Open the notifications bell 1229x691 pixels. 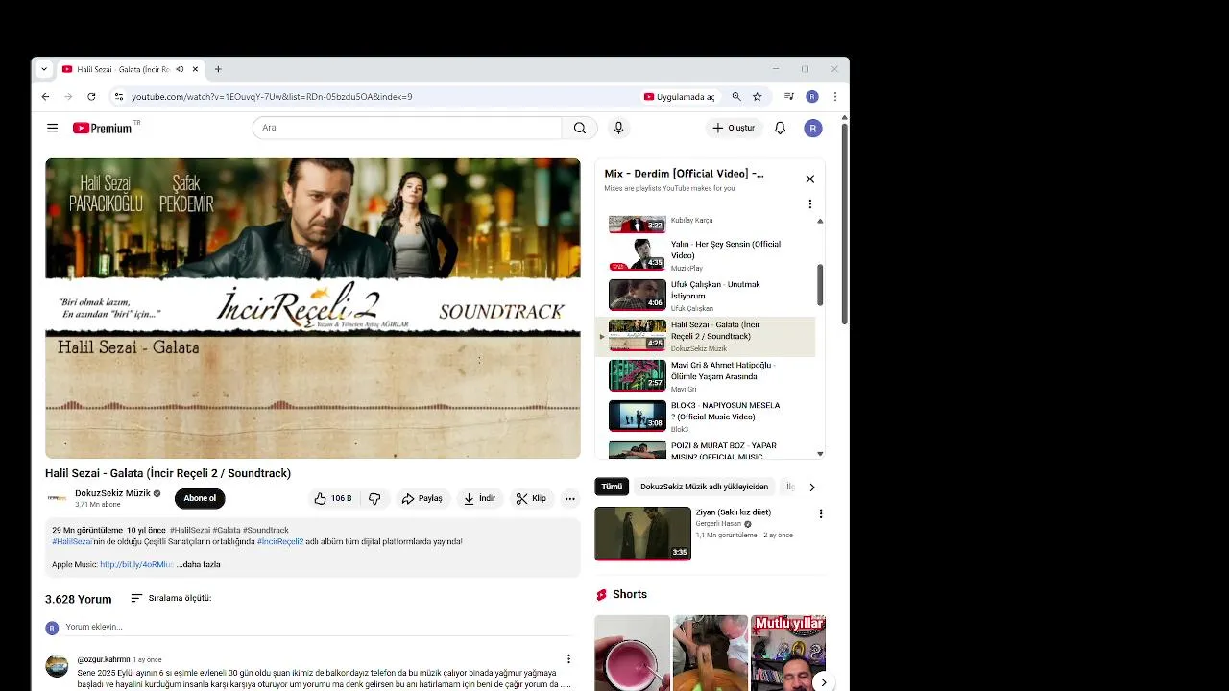(780, 128)
